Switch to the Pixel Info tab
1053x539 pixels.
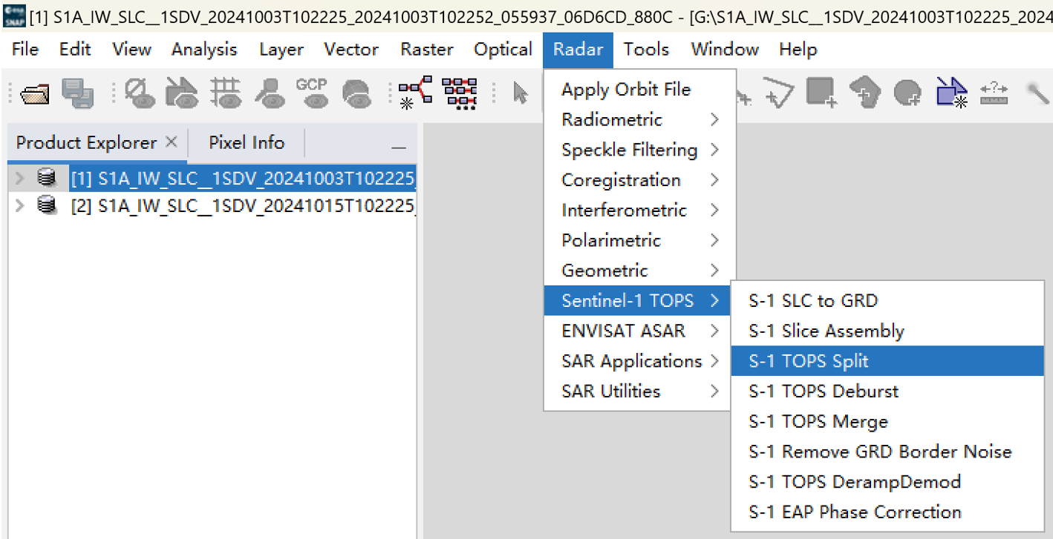coord(247,142)
